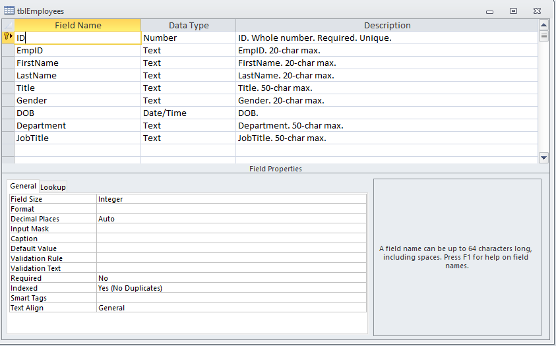Viewport: 556px width, 346px height.
Task: Click the Required property value No
Action: 232,278
